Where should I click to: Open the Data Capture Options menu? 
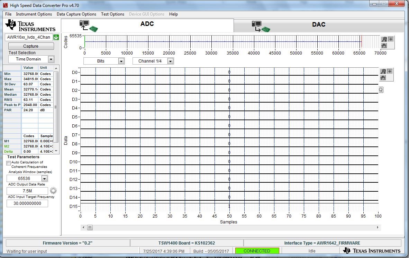click(76, 14)
